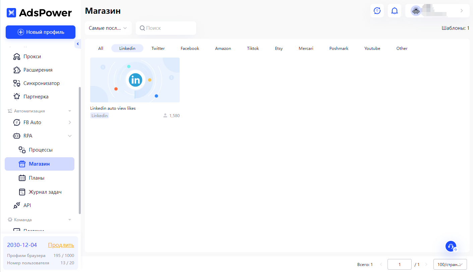Open Linkedin auto view likes template title
This screenshot has width=473, height=272.
click(113, 108)
